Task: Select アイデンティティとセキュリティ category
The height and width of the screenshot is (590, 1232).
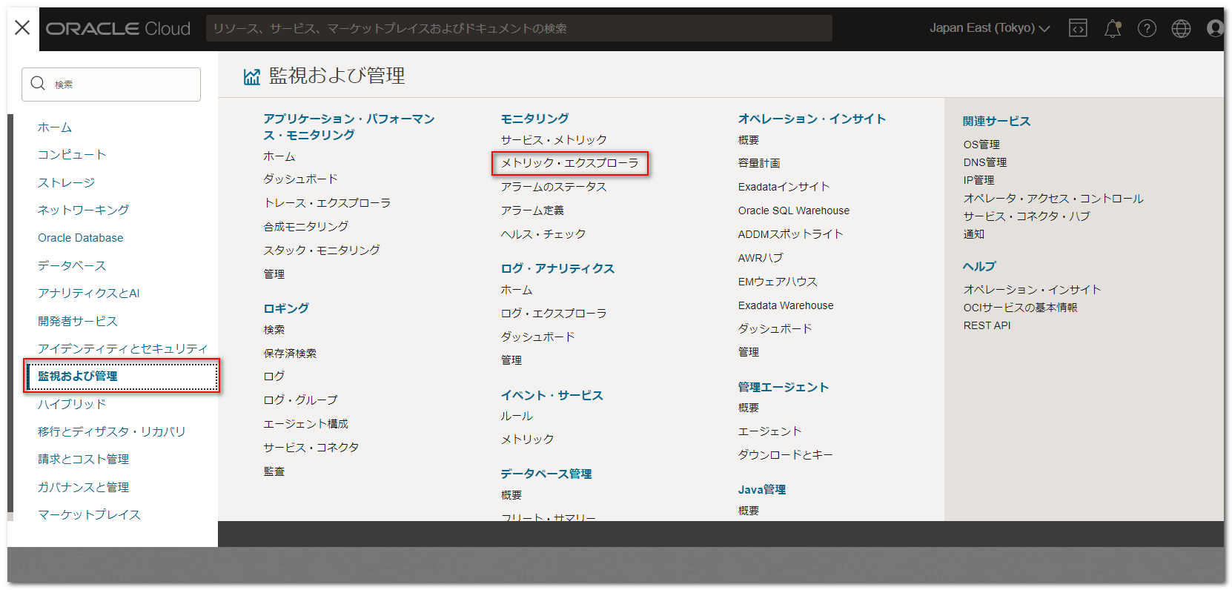Action: (123, 348)
